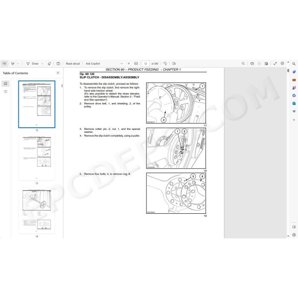The width and height of the screenshot is (298, 298).
Task: Toggle the Table of Contents sidebar button
Action: (x=4, y=63)
